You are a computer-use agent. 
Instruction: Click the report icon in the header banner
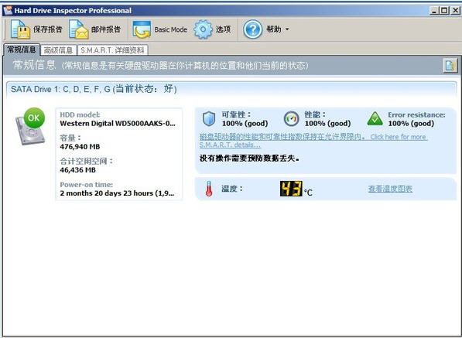coord(450,66)
